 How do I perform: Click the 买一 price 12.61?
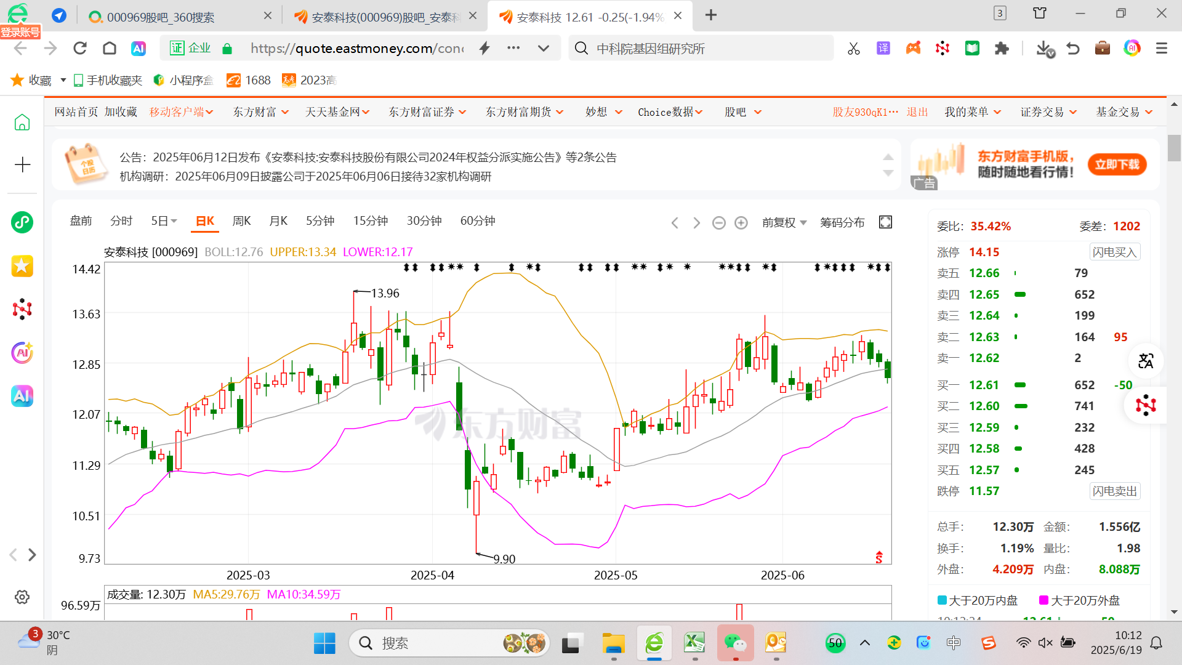tap(984, 385)
